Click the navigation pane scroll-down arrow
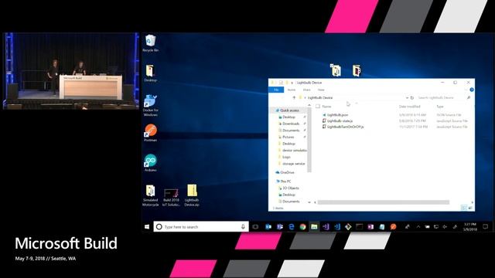Viewport: 495px width, 278px height. pos(309,202)
